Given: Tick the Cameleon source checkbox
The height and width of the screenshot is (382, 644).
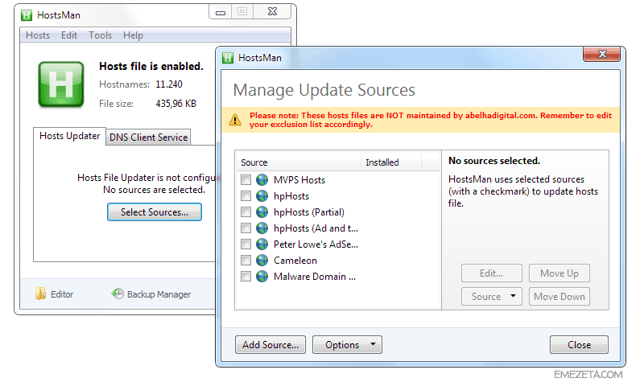Looking at the screenshot, I should [246, 260].
